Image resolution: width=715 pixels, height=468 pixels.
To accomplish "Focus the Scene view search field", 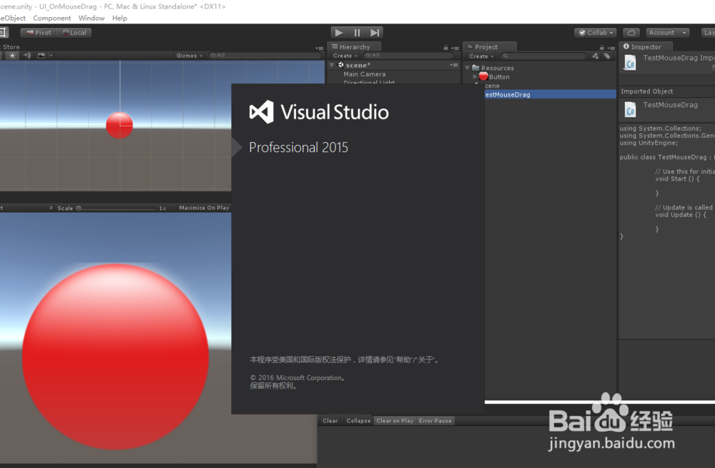I will pyautogui.click(x=265, y=55).
